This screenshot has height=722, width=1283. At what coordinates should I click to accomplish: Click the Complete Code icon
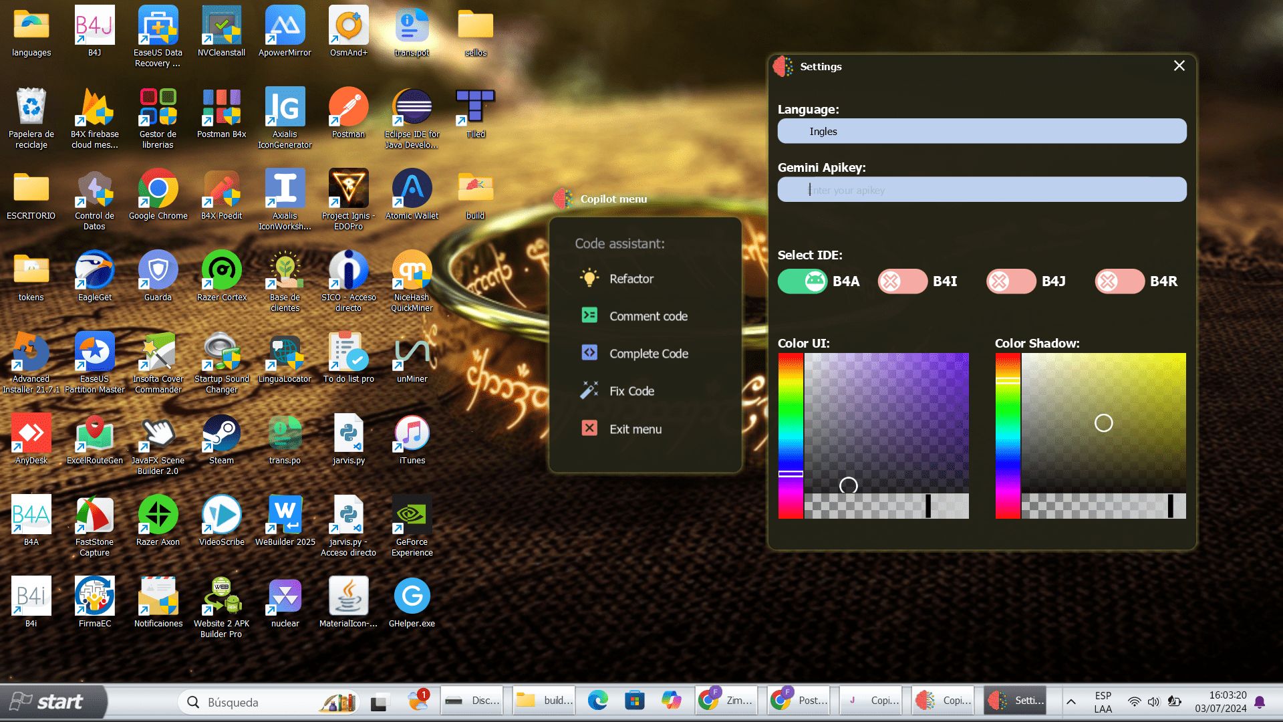pos(589,353)
